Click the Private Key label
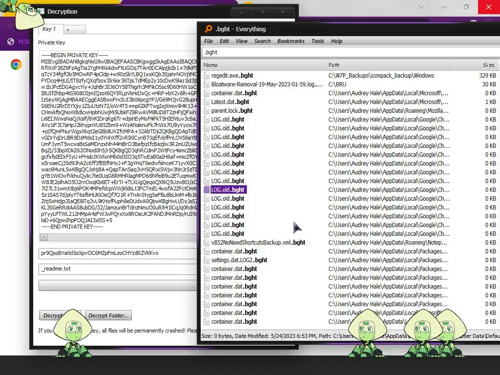 click(52, 42)
